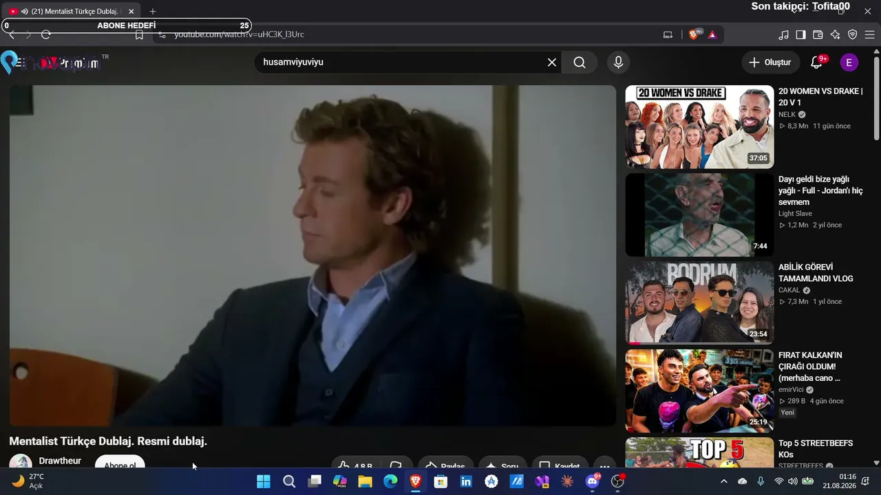The height and width of the screenshot is (495, 881).
Task: Open Task View on the taskbar
Action: click(x=315, y=481)
